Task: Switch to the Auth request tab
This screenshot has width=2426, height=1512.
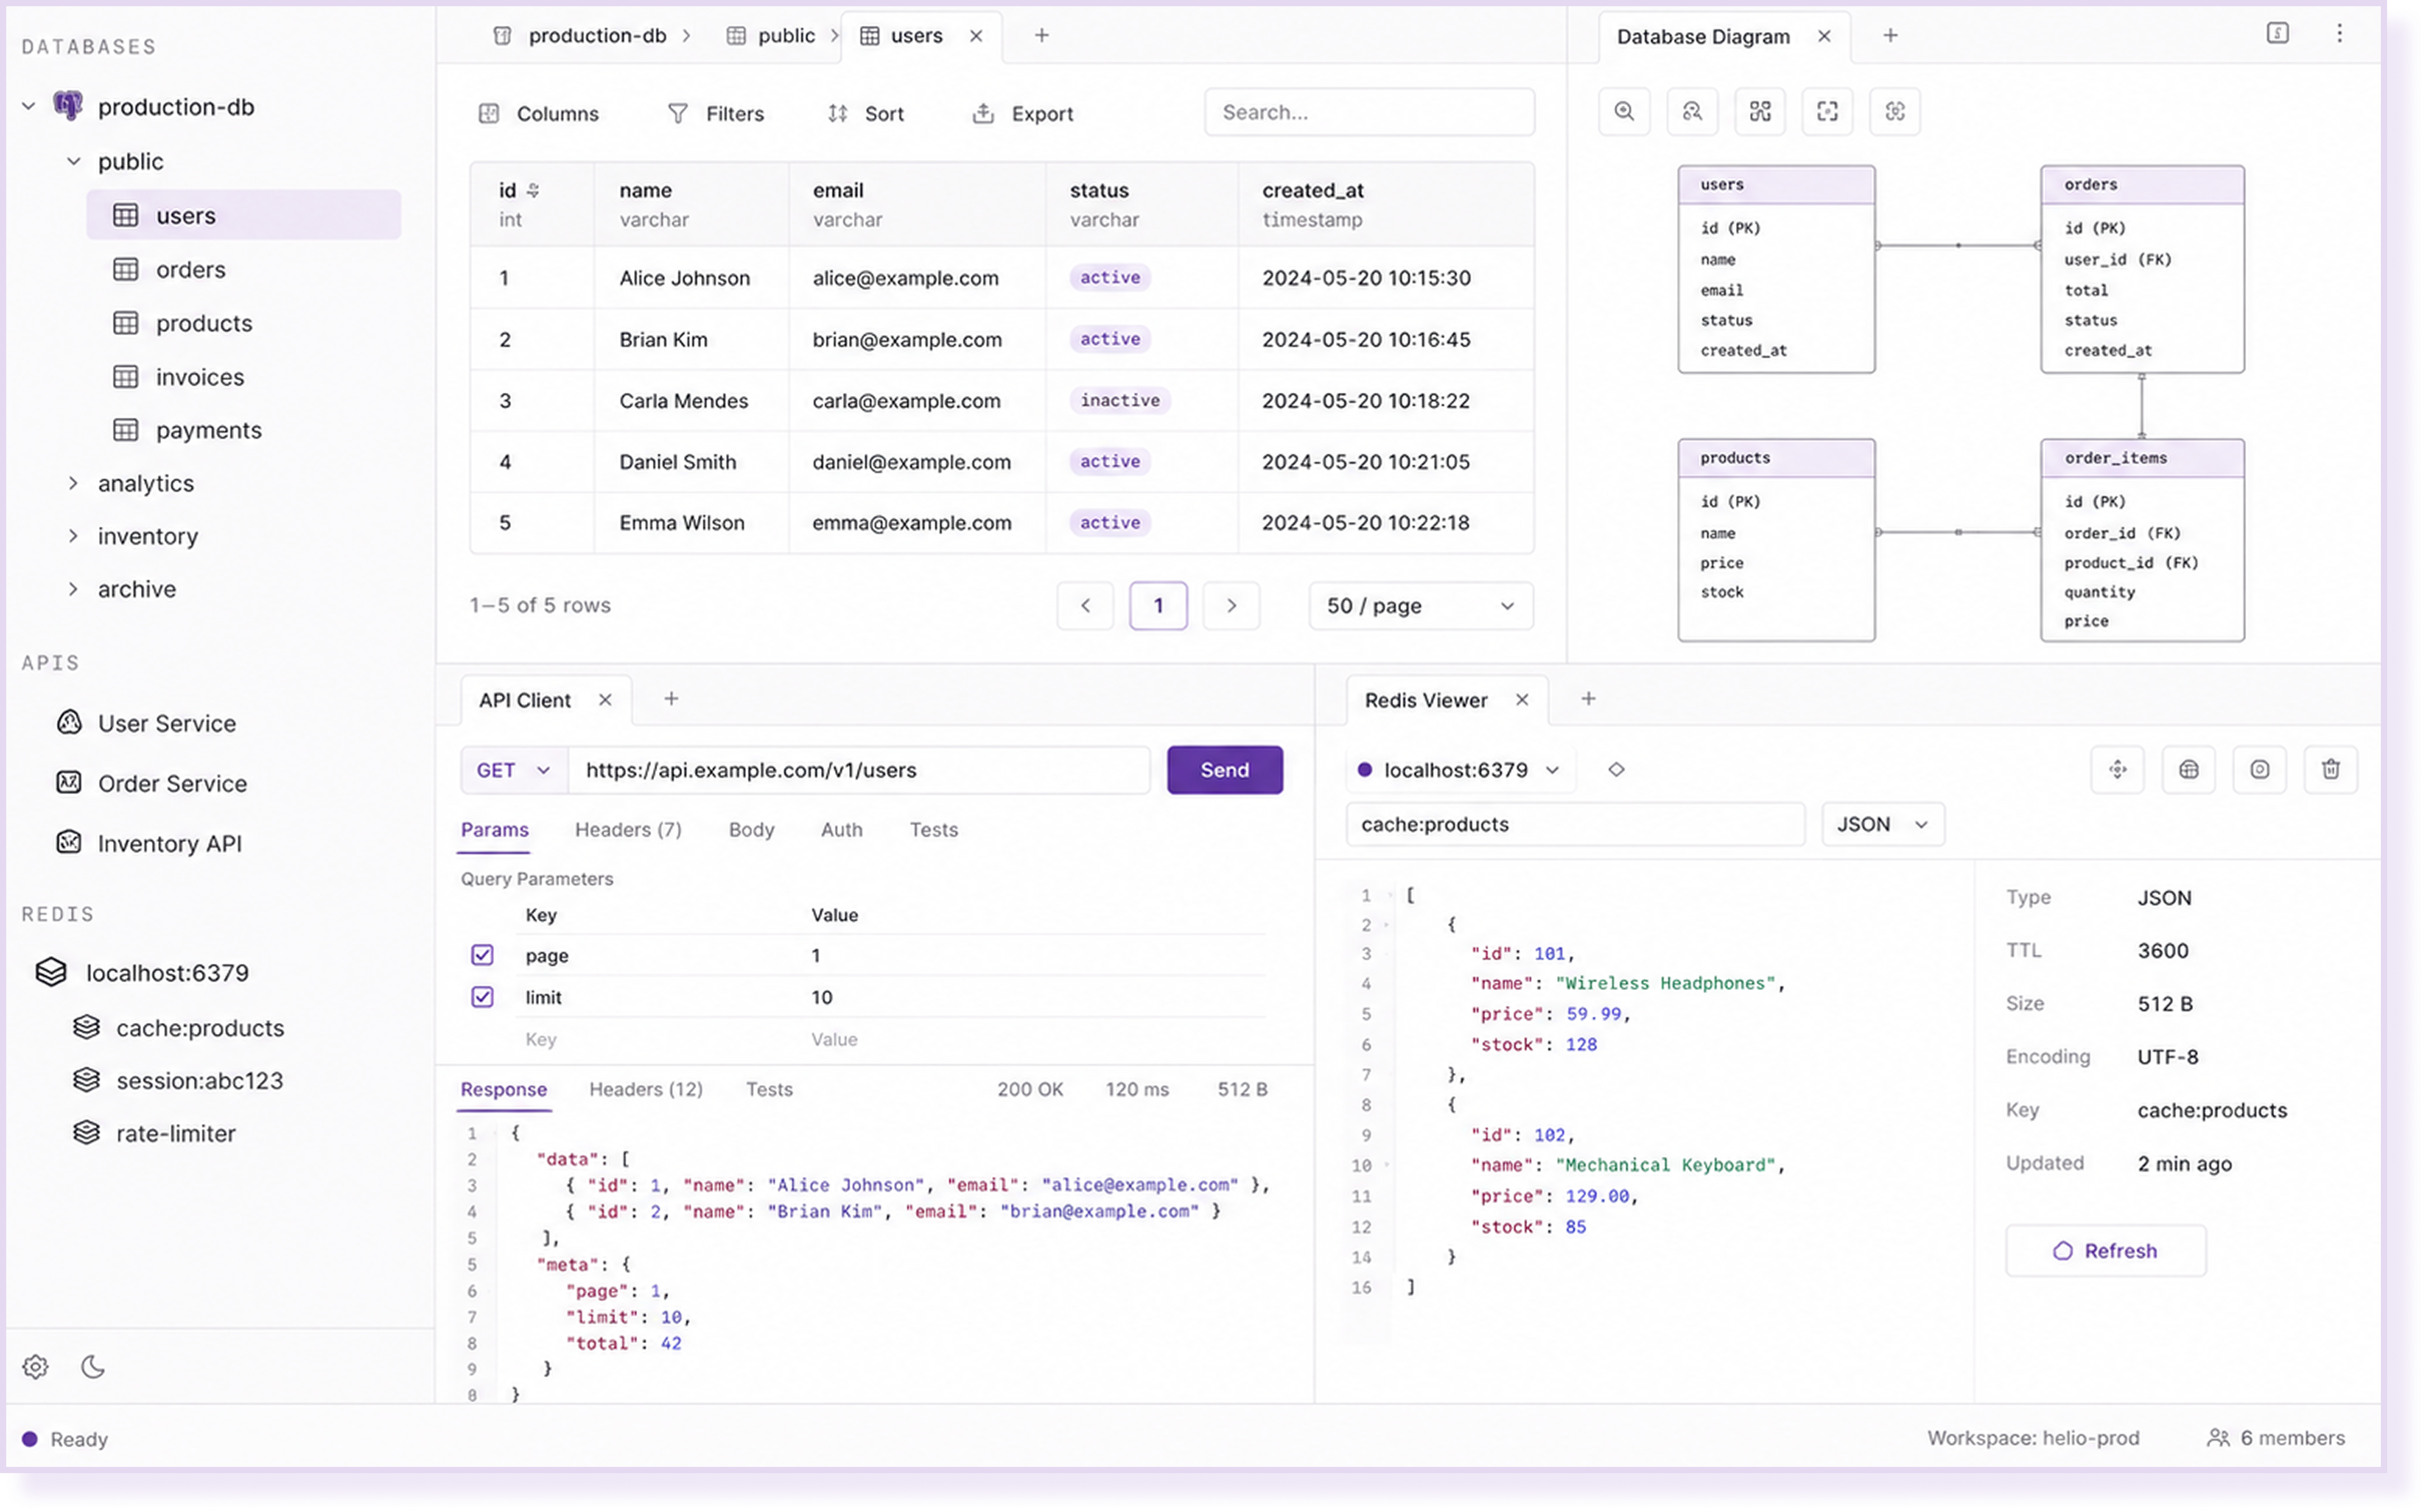Action: pyautogui.click(x=841, y=830)
